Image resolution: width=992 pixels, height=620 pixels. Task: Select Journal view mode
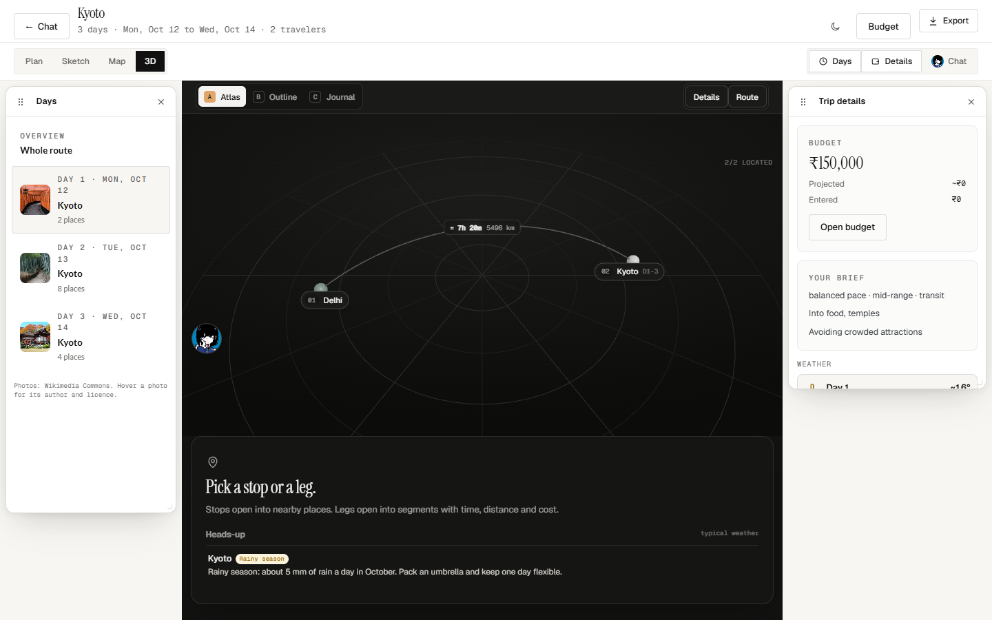333,97
